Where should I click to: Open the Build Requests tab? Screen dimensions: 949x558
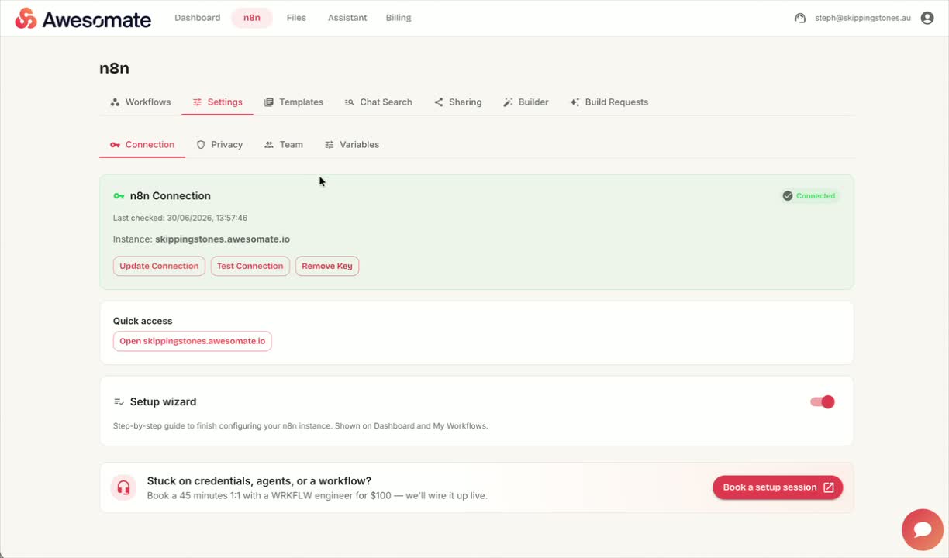tap(609, 102)
